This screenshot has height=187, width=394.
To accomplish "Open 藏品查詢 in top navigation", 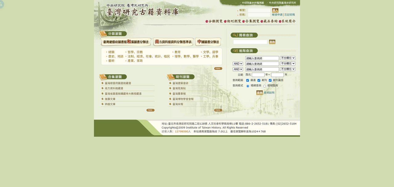I will coord(269,21).
